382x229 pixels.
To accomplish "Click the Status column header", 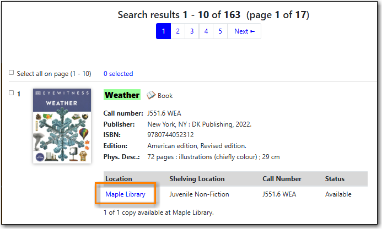I will tap(335, 179).
